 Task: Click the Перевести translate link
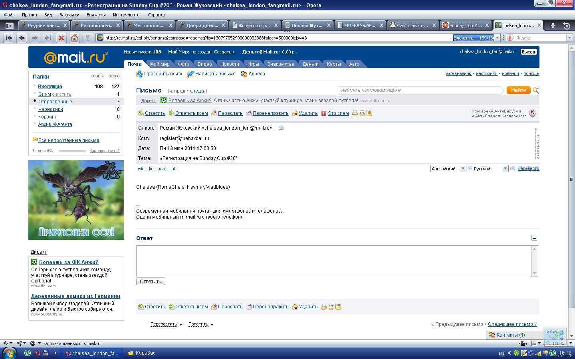click(x=528, y=169)
